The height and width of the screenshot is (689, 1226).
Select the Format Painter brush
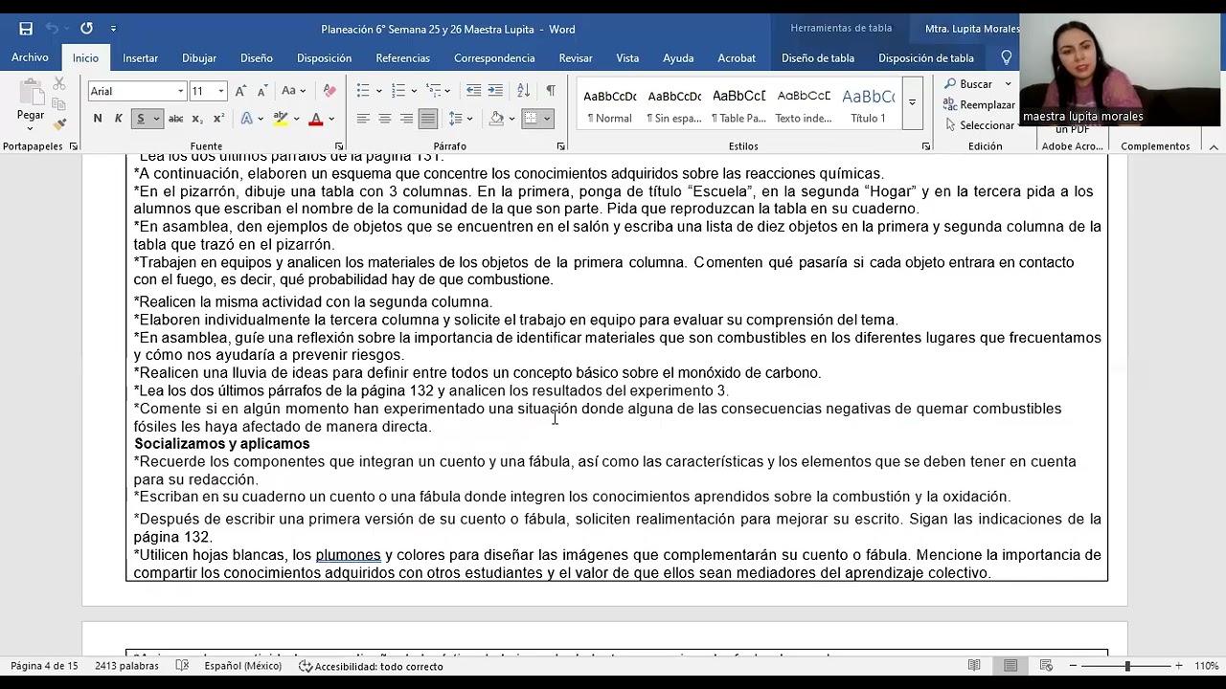click(x=59, y=124)
